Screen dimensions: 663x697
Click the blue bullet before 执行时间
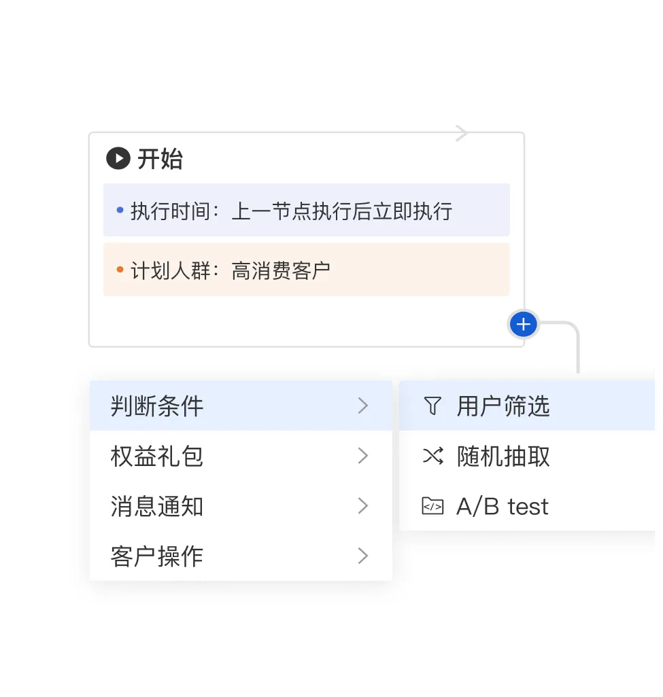[120, 211]
